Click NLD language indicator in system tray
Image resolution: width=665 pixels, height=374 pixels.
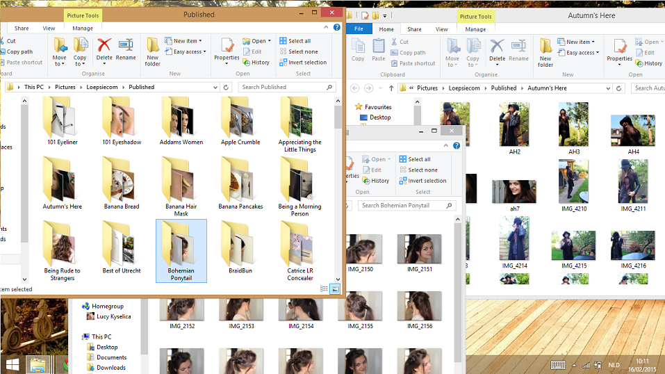click(614, 365)
